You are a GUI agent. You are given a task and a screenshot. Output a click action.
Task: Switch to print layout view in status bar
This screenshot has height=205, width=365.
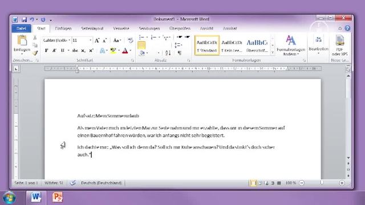[253, 183]
